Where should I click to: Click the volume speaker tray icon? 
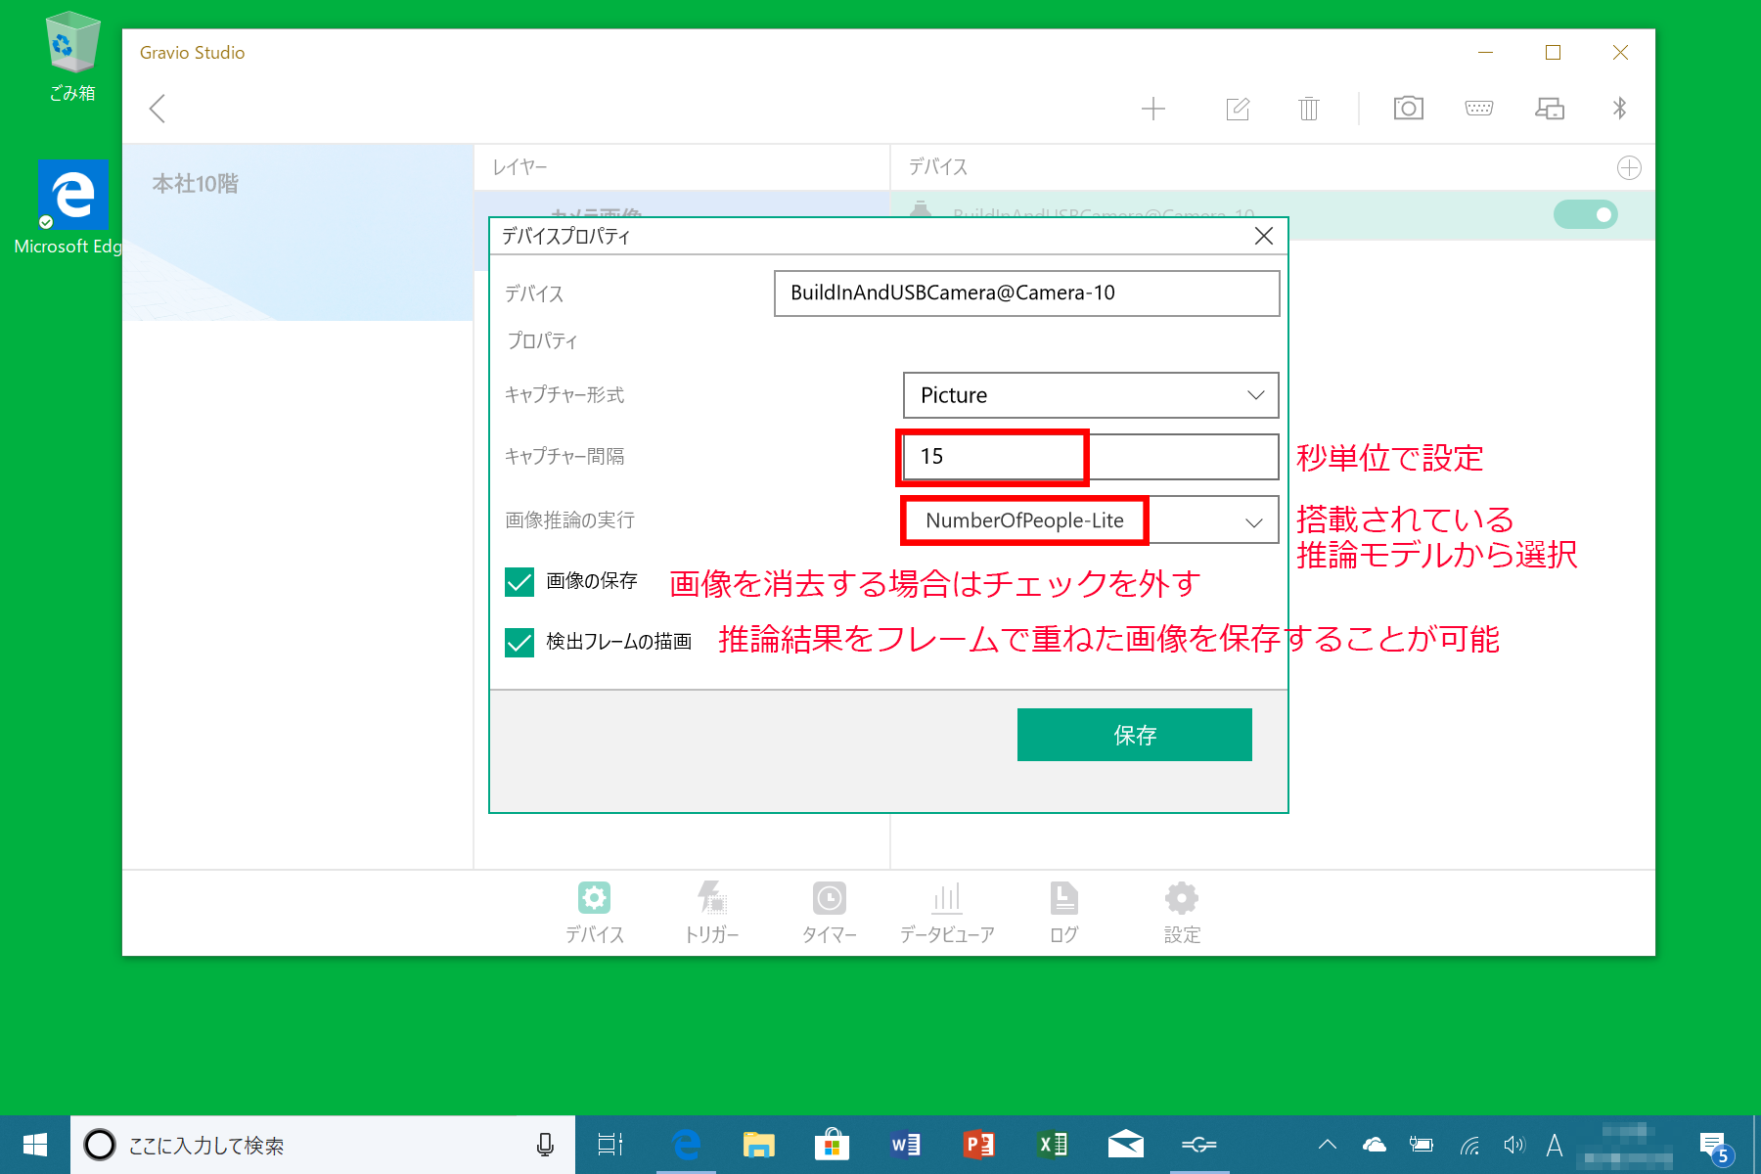(x=1514, y=1145)
